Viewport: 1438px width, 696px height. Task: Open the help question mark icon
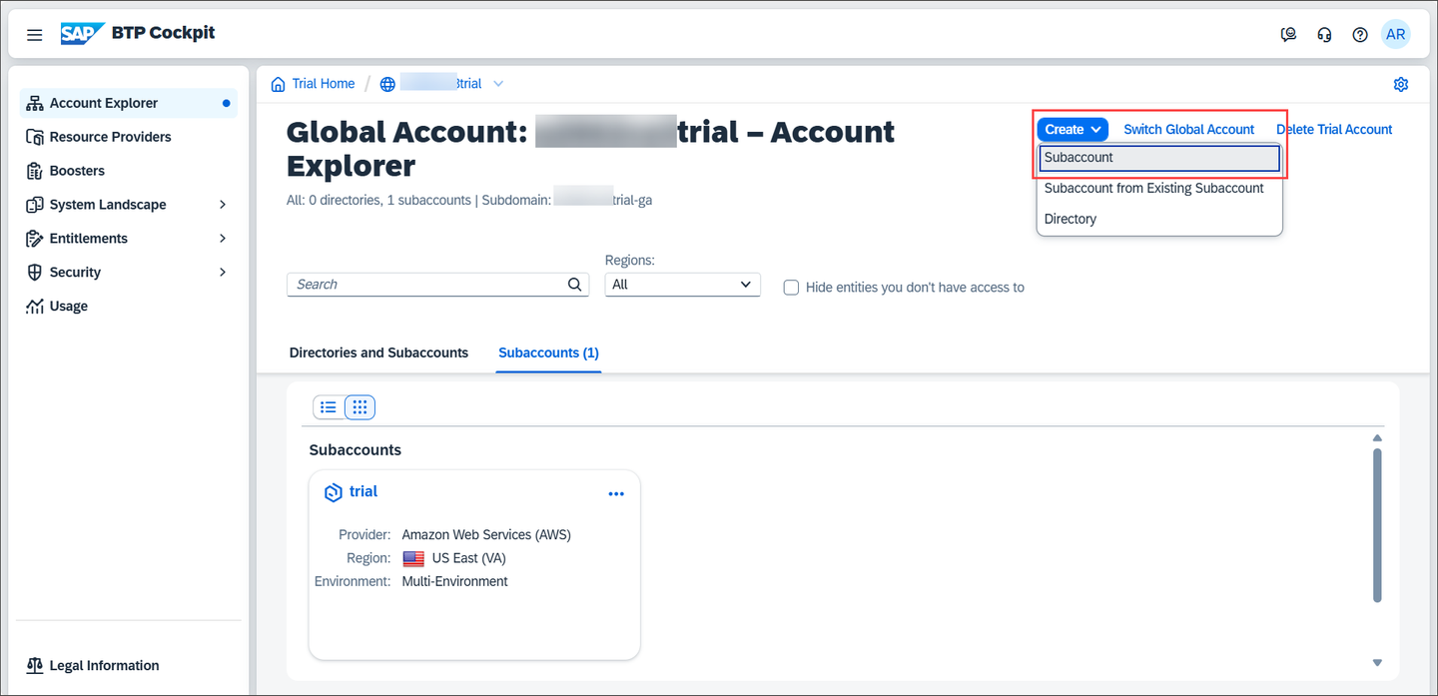tap(1360, 35)
